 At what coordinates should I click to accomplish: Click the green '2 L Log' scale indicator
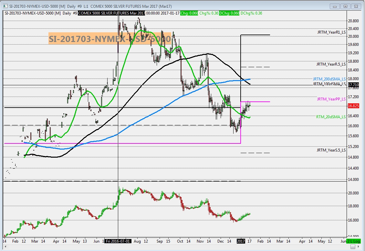pos(354,241)
